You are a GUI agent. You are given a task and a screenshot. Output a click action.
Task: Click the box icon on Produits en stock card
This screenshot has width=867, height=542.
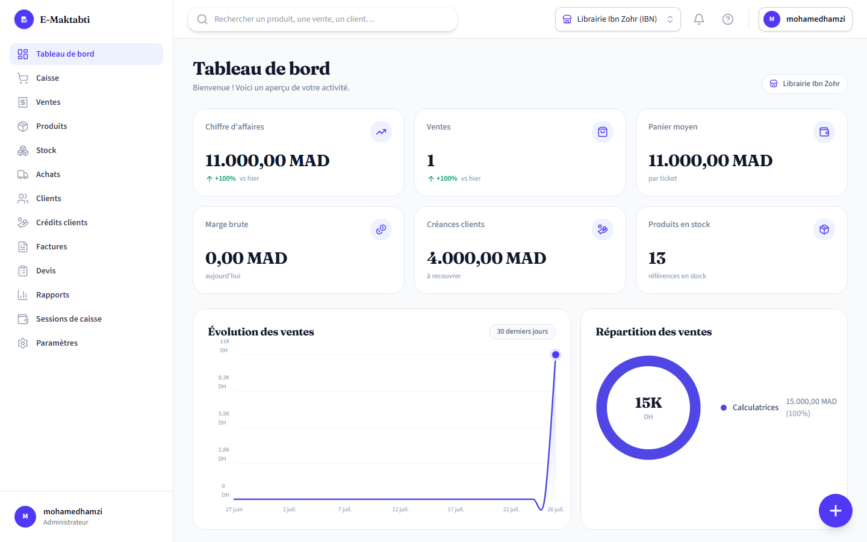coord(824,229)
